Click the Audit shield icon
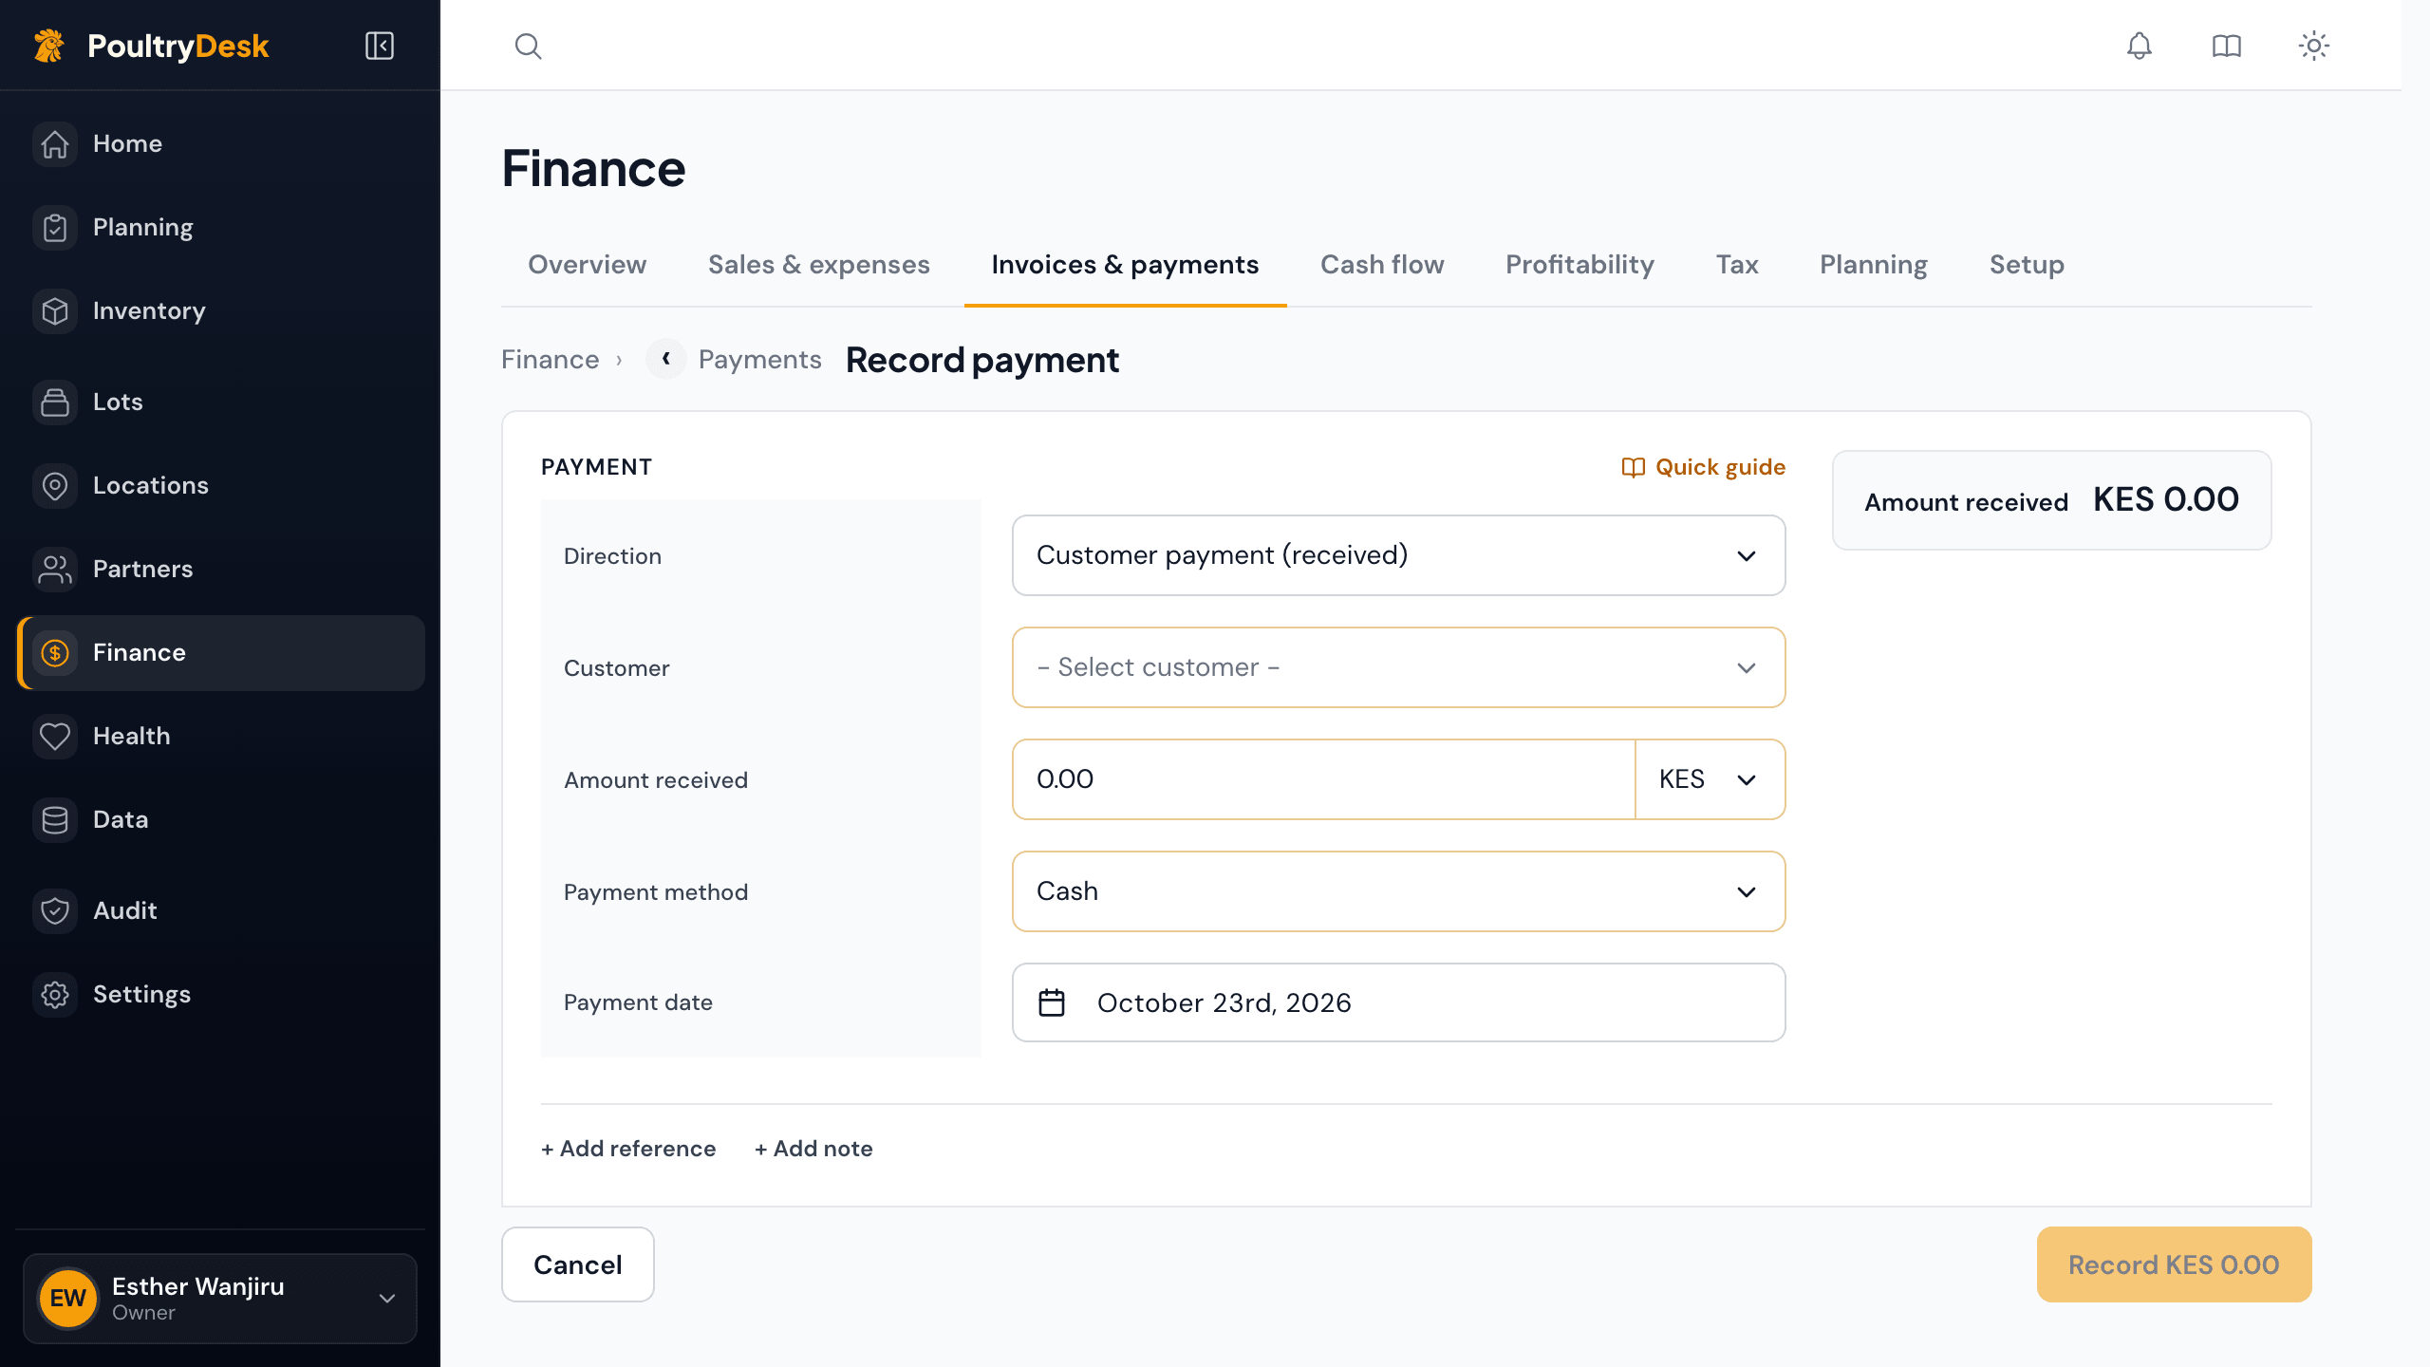This screenshot has width=2430, height=1367. coord(55,911)
